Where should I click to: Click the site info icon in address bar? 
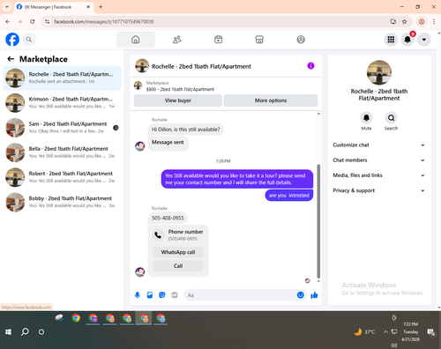pyautogui.click(x=47, y=21)
